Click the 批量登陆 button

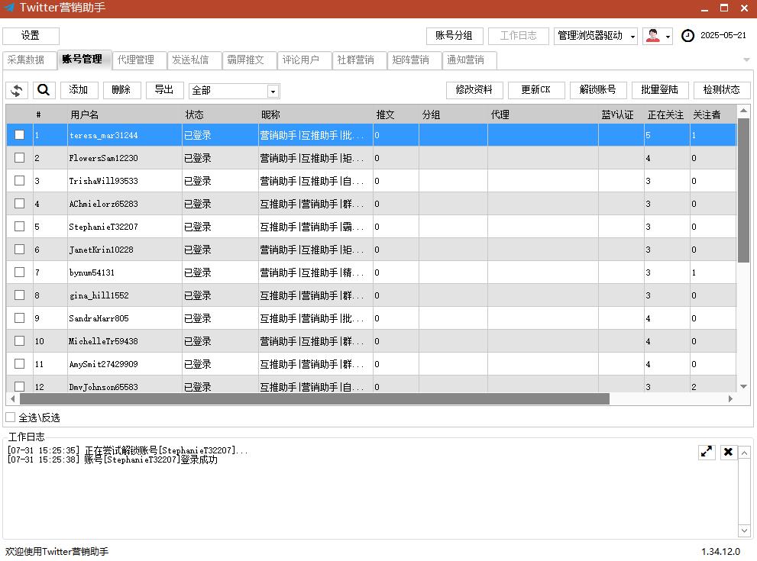660,90
